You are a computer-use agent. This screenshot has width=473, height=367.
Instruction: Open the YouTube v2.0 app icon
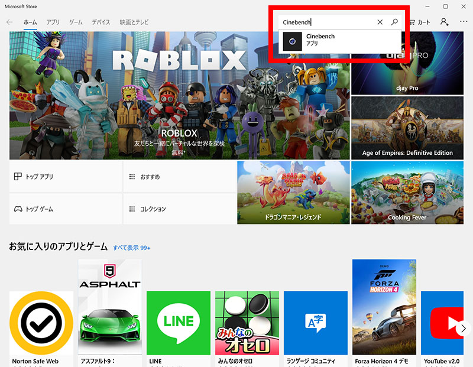point(442,323)
